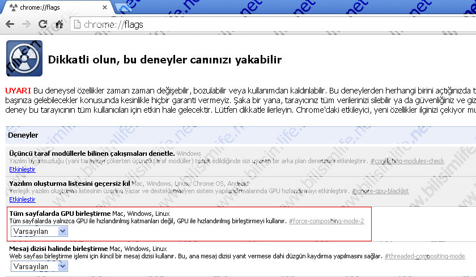476x277 pixels.
Task: Click title Mesaj dizisi halinde birleştirme
Action: click(58, 249)
